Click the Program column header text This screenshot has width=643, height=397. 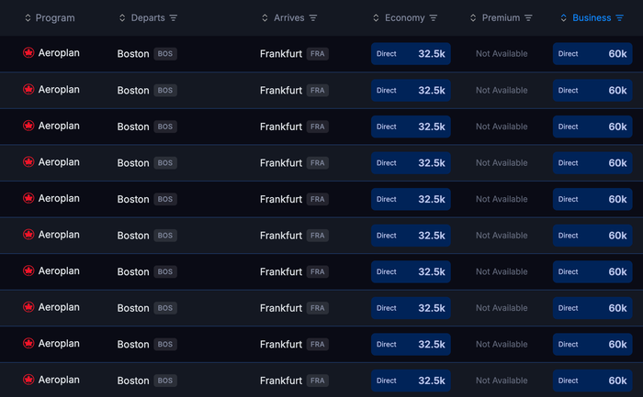[x=55, y=18]
